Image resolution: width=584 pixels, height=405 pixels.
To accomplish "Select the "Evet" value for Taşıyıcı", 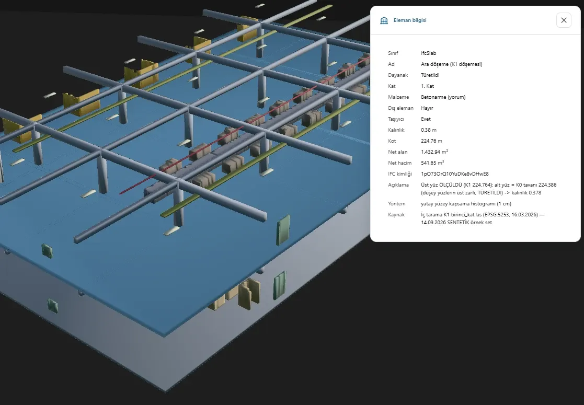I will [x=426, y=119].
